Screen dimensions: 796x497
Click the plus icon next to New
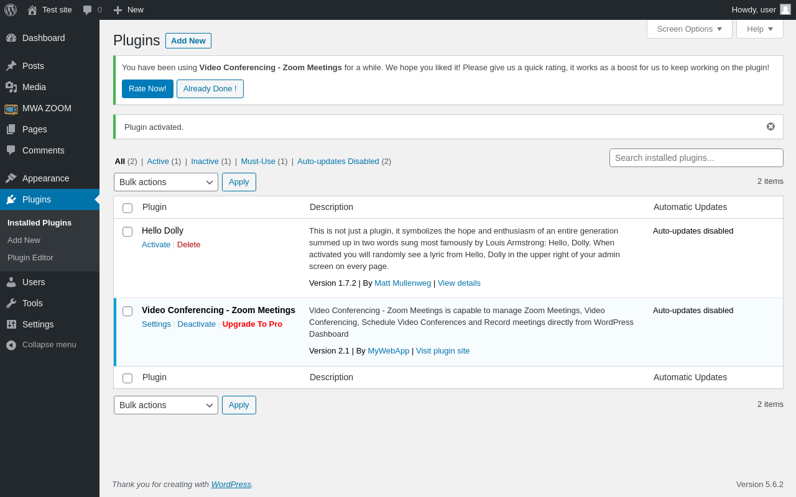pos(118,10)
